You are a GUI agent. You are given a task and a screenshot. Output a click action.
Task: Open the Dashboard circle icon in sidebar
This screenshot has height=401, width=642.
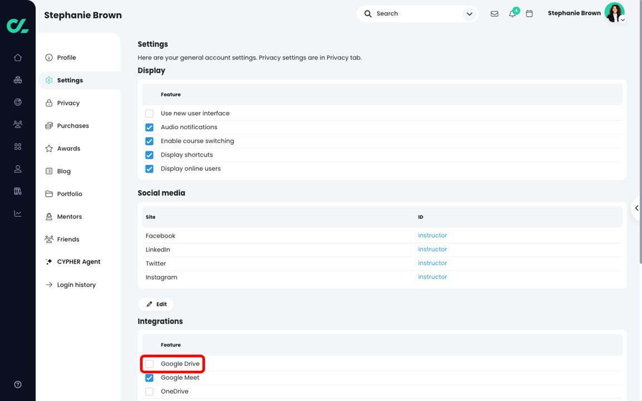coord(17,102)
